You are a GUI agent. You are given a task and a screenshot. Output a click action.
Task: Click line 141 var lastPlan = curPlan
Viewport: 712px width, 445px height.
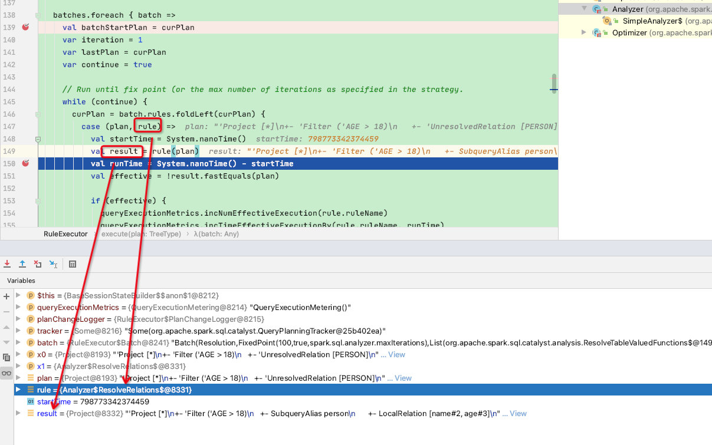pyautogui.click(x=114, y=52)
